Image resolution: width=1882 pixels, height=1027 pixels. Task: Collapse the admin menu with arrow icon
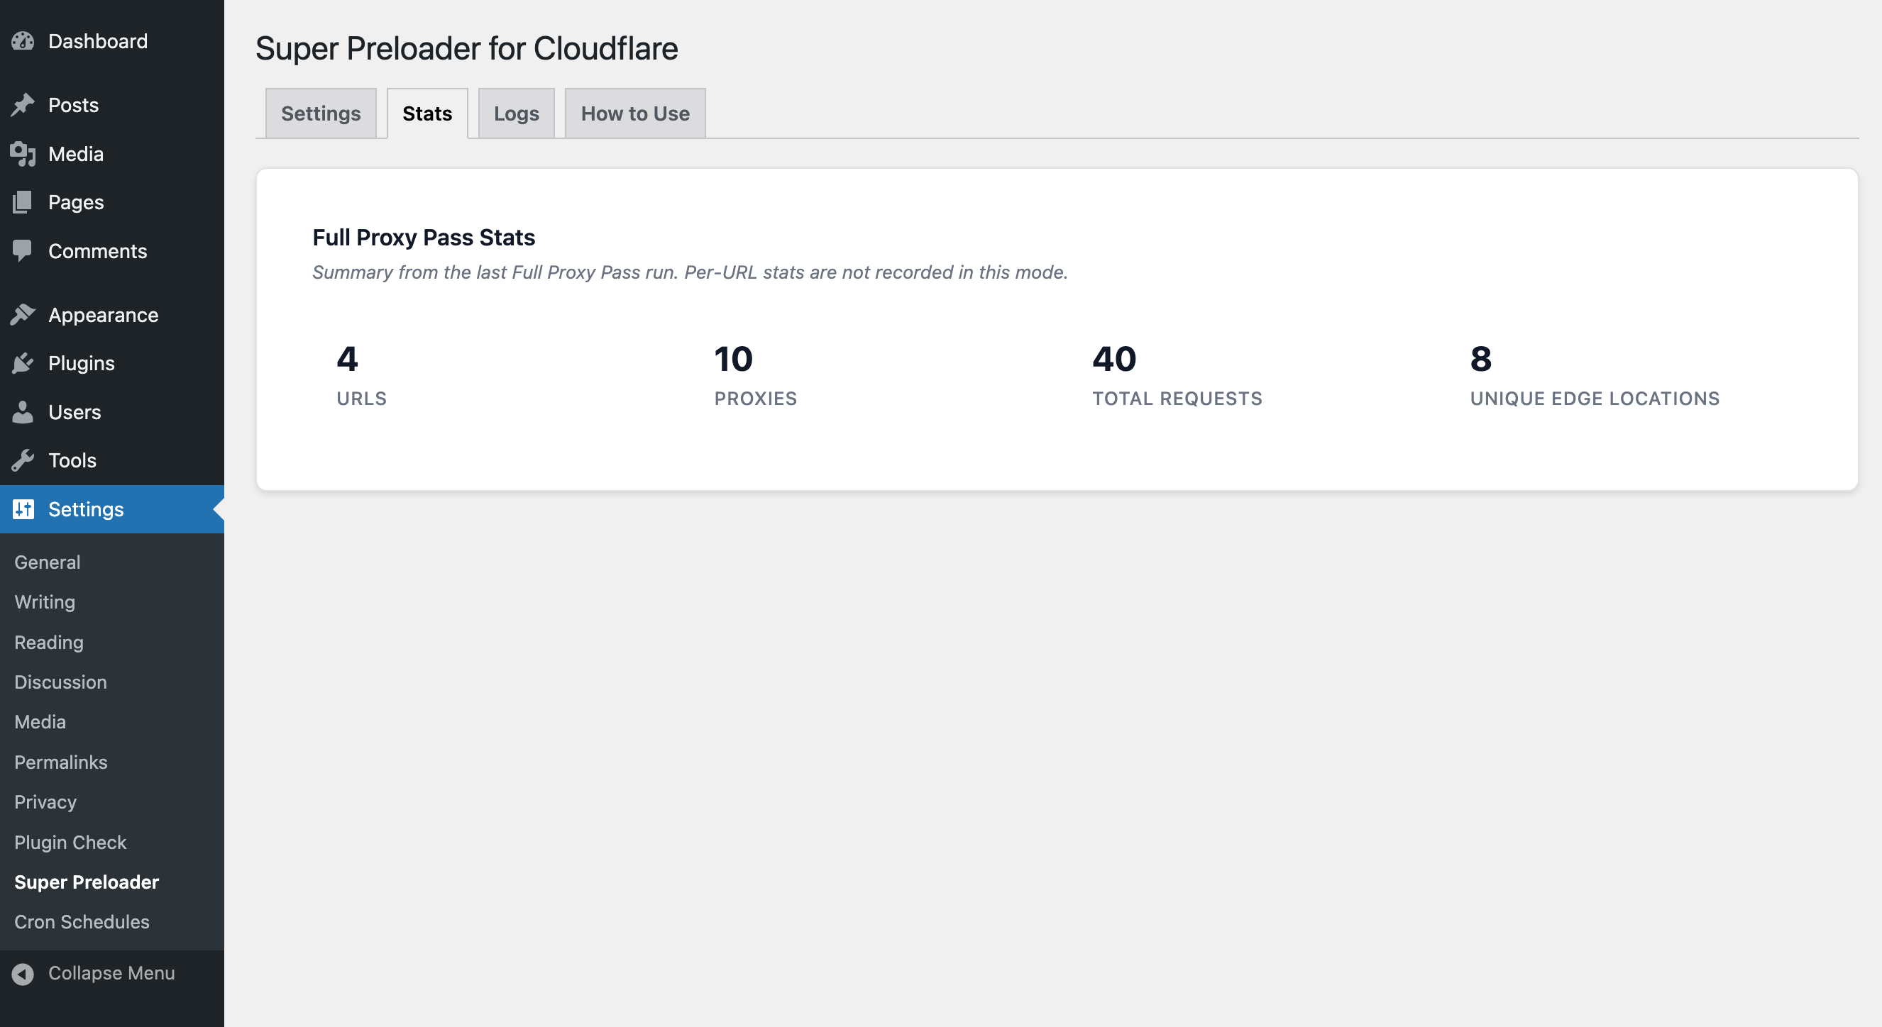tap(23, 973)
